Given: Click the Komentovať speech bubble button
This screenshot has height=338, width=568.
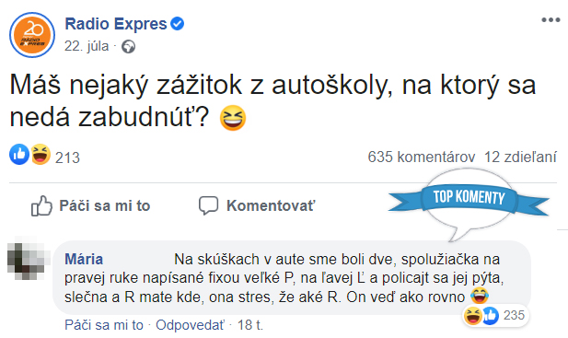Looking at the screenshot, I should coord(257,205).
